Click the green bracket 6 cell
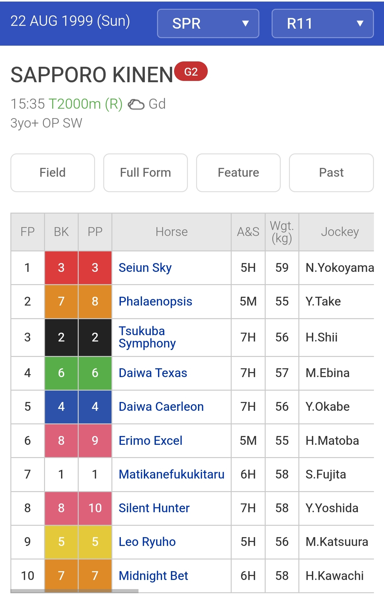 61,373
